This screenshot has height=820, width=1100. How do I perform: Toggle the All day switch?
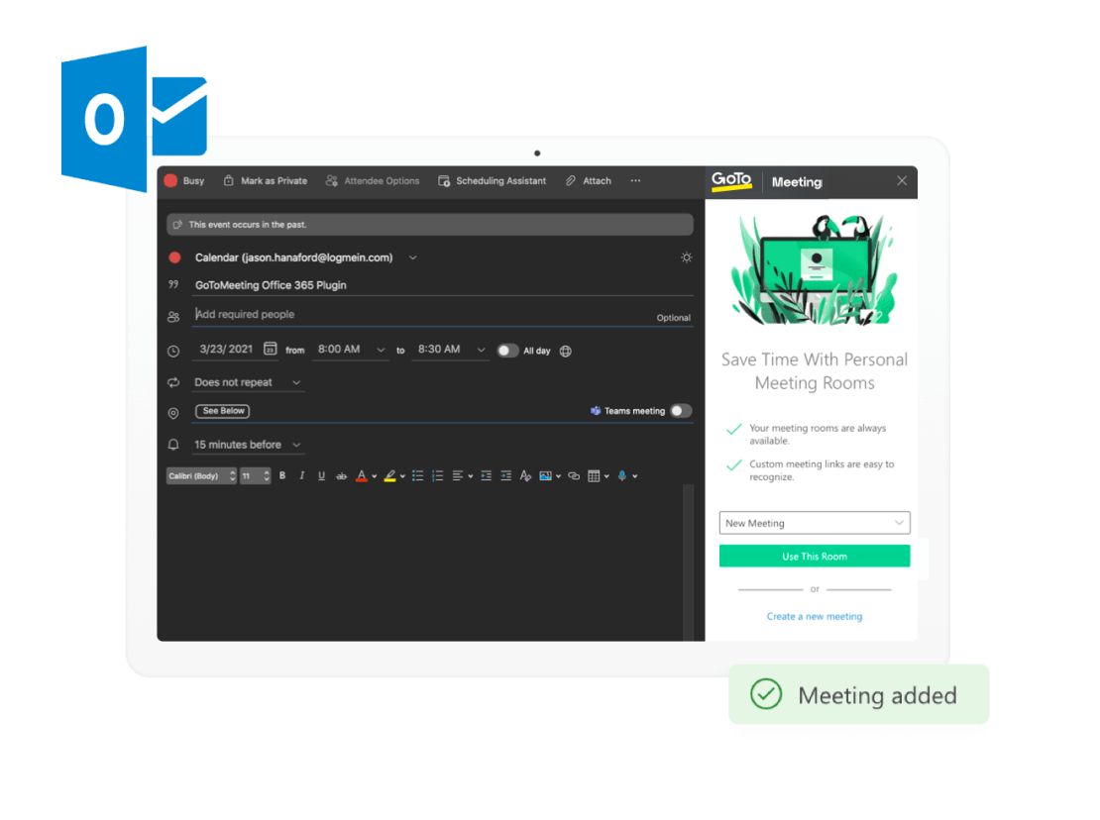(507, 351)
